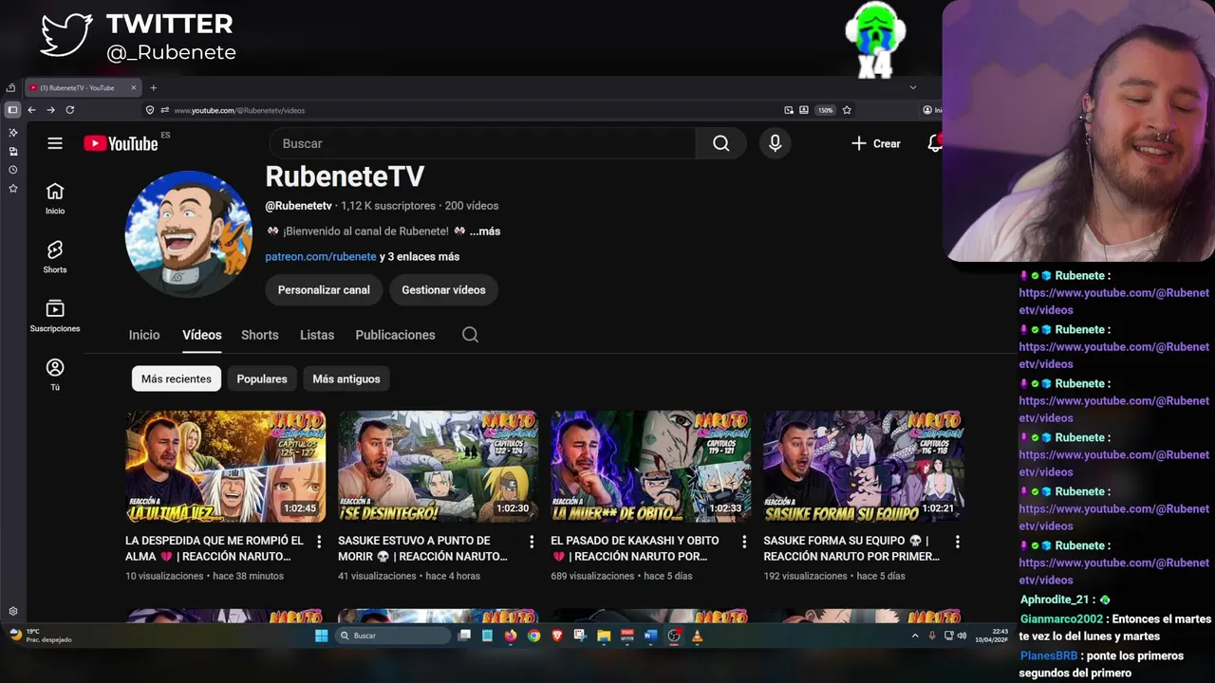Open OBS Studio from the taskbar
Image resolution: width=1215 pixels, height=683 pixels.
(674, 636)
